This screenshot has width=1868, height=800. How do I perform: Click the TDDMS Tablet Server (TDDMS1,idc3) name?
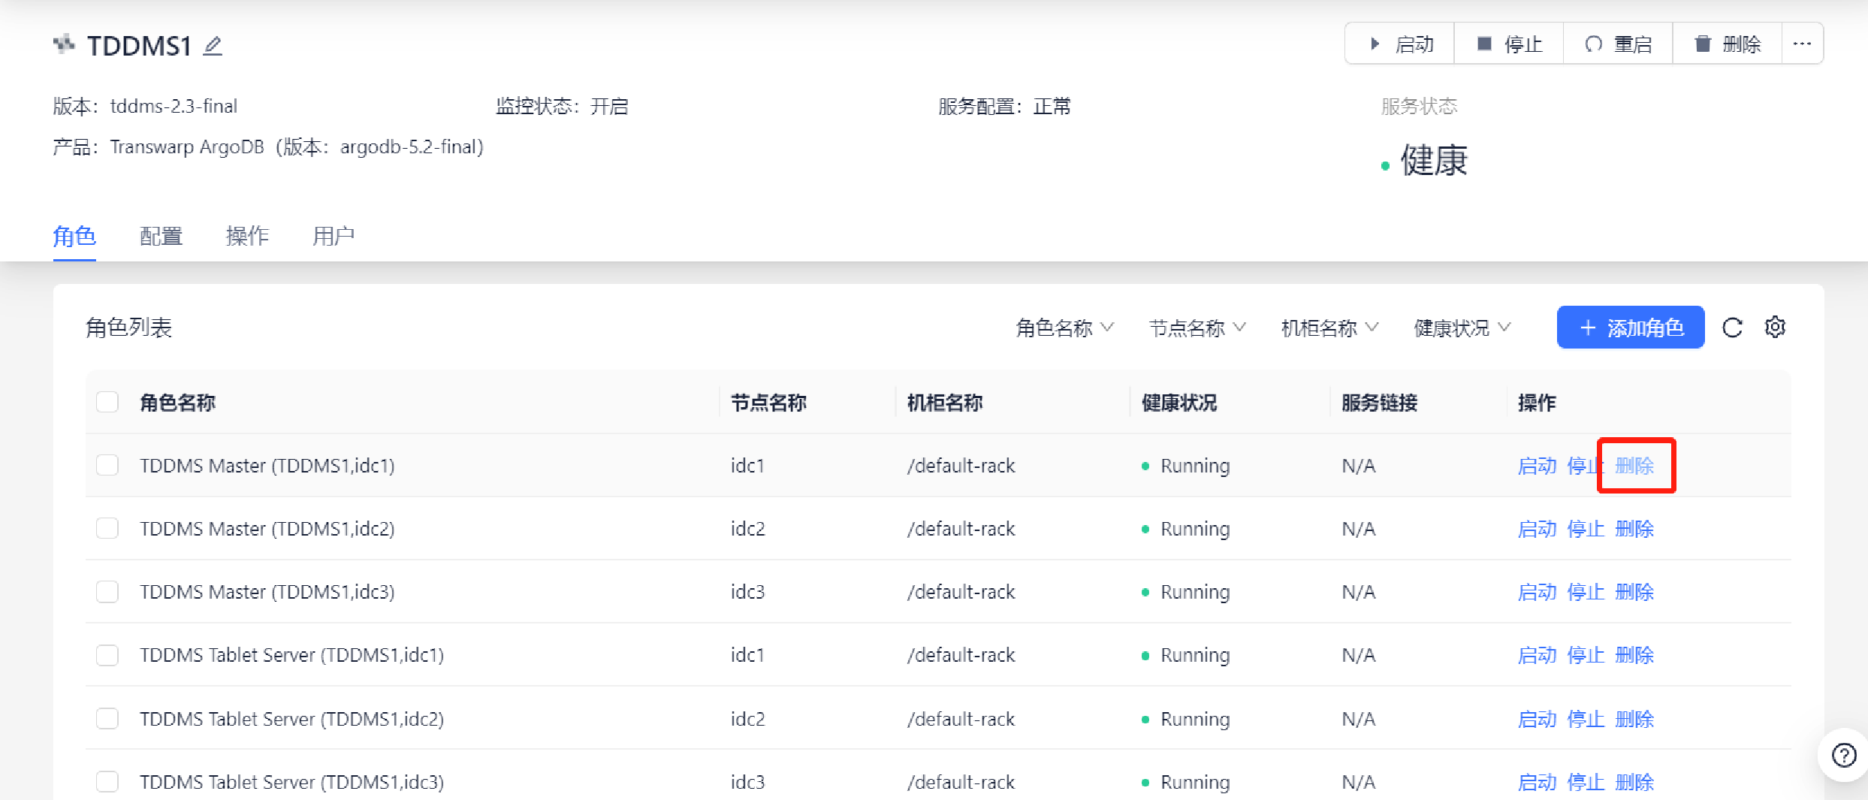292,782
